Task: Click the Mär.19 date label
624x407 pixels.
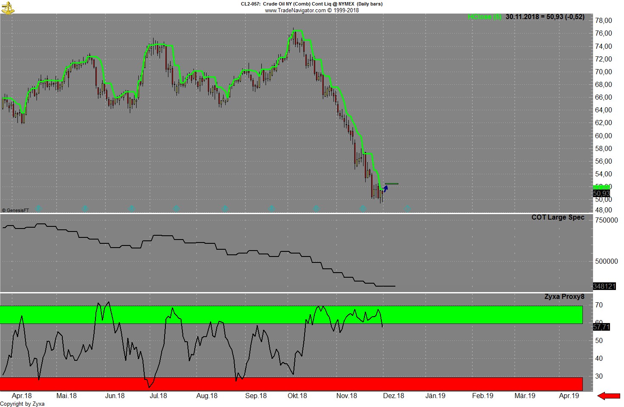Action: click(x=525, y=396)
